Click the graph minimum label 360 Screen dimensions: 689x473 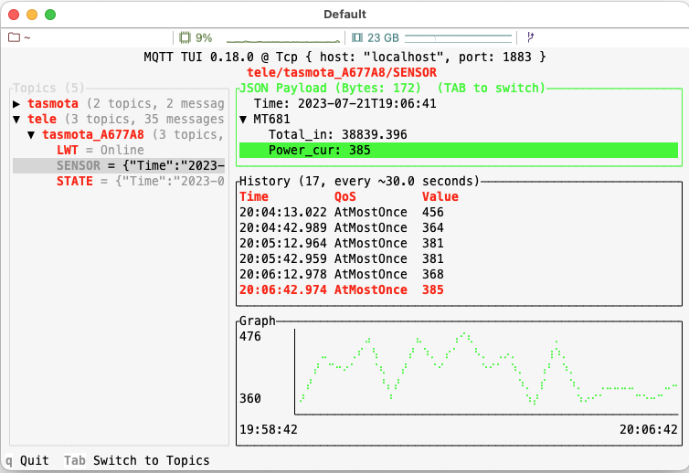(250, 398)
